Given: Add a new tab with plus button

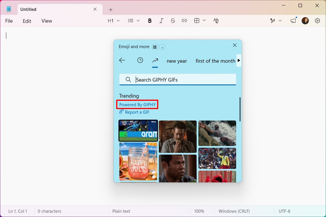Looking at the screenshot, I should pyautogui.click(x=110, y=9).
